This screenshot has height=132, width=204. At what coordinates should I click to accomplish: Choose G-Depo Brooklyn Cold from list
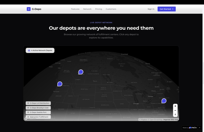coord(38,108)
